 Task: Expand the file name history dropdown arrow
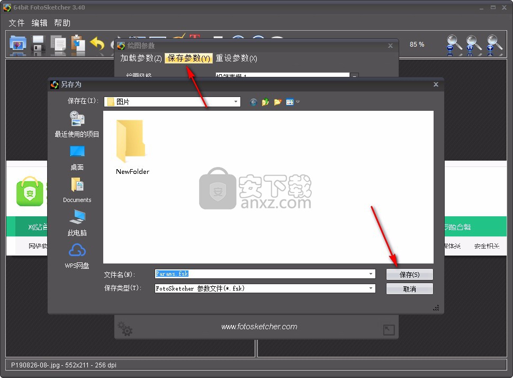coord(371,274)
